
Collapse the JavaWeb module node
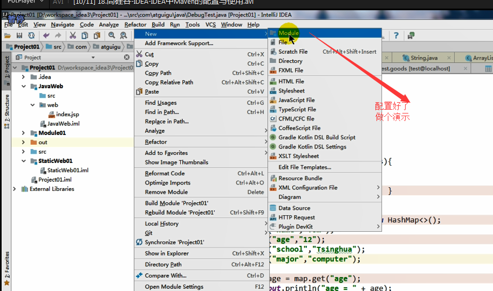pyautogui.click(x=24, y=86)
